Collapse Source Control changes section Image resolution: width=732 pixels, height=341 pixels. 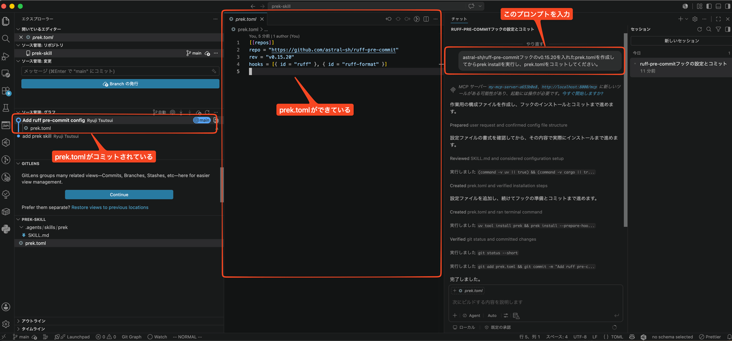tap(18, 61)
